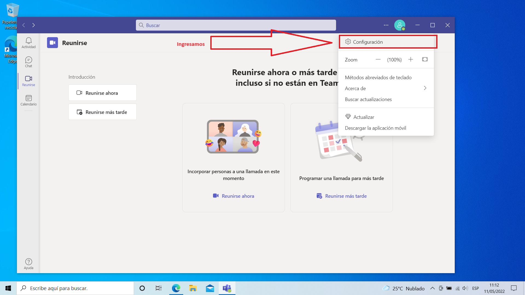Select Configuración from the menu
Image resolution: width=525 pixels, height=295 pixels.
[367, 42]
